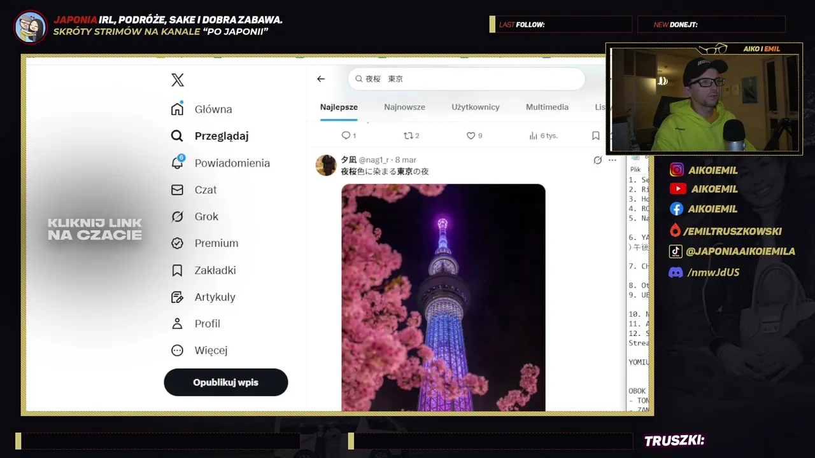Click the AIKOEMIL text beside Instagram

click(713, 170)
